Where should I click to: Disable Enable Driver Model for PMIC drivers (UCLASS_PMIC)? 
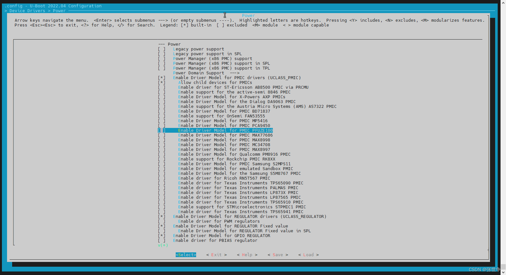162,78
